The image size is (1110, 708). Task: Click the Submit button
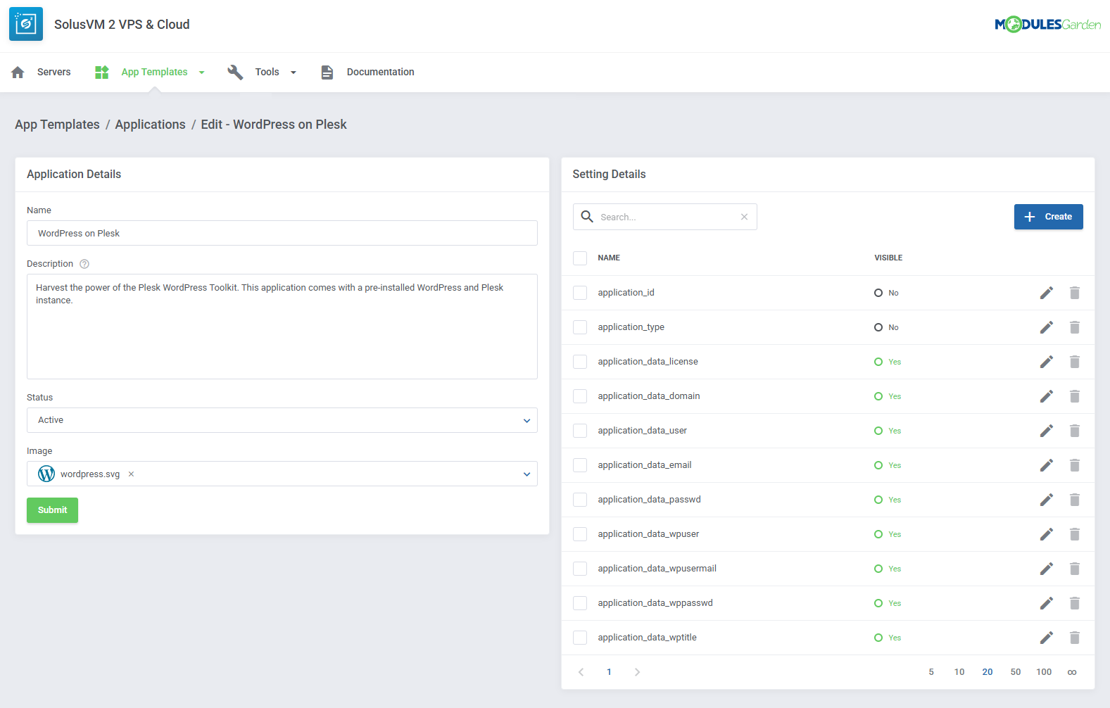click(x=52, y=510)
